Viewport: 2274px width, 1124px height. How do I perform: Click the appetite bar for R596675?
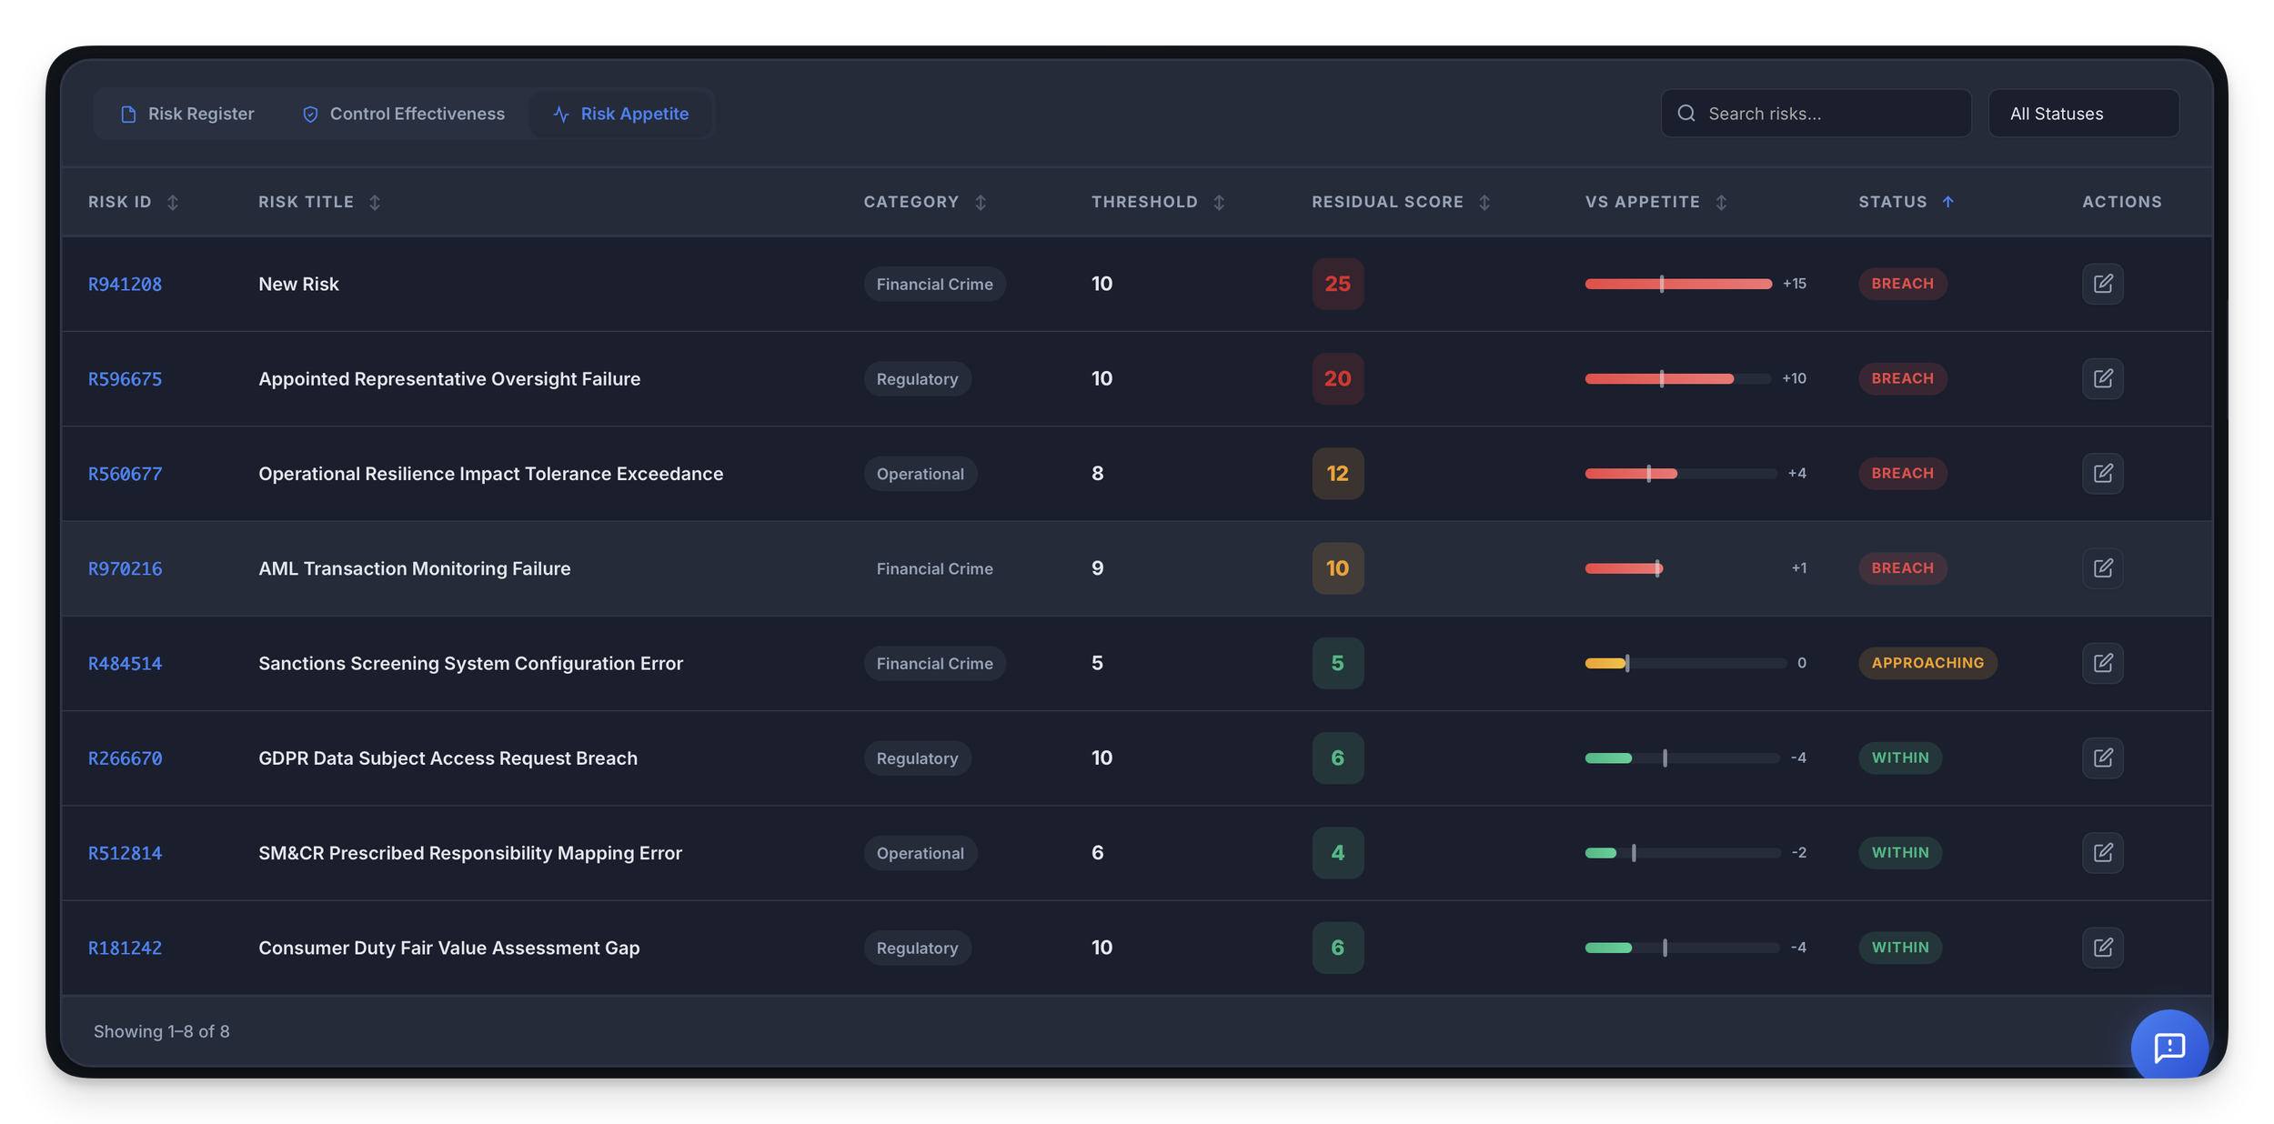click(1676, 378)
